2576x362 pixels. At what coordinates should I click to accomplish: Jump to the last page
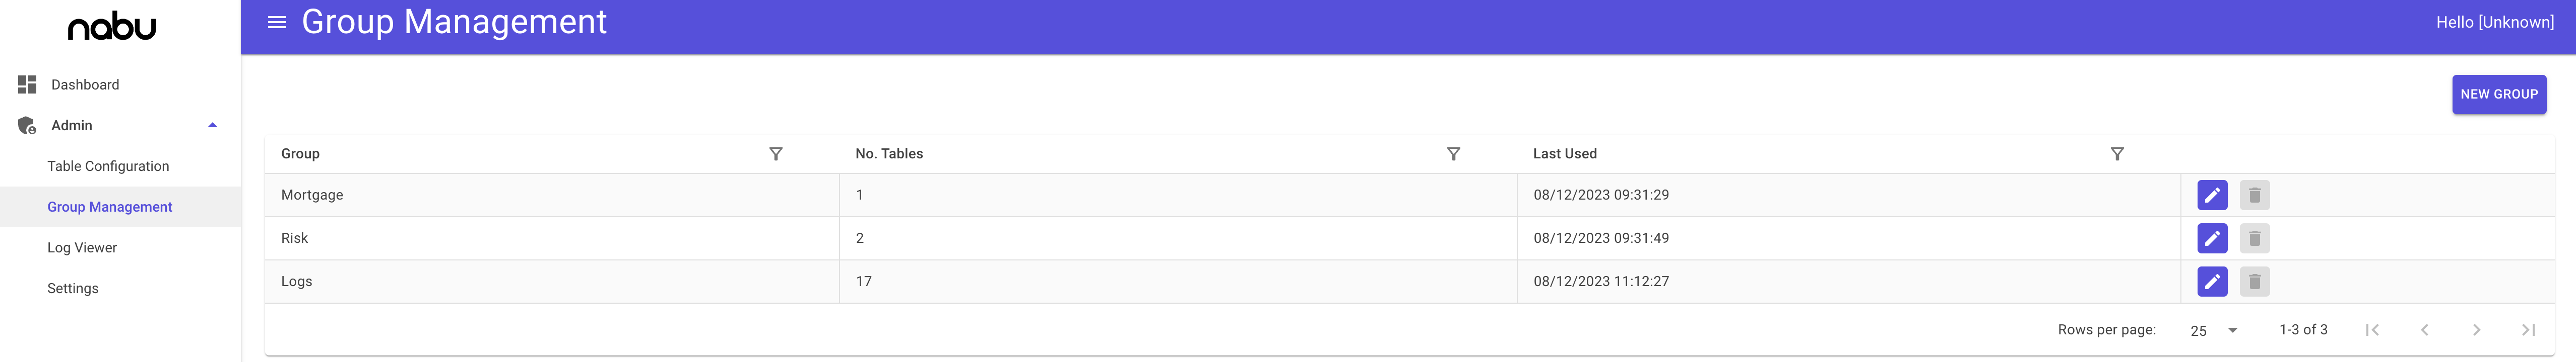(2528, 330)
